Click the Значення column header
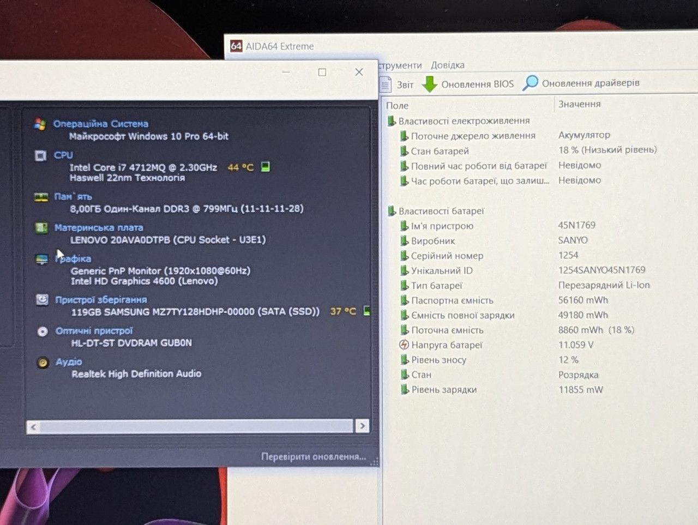698x525 pixels. click(x=579, y=104)
